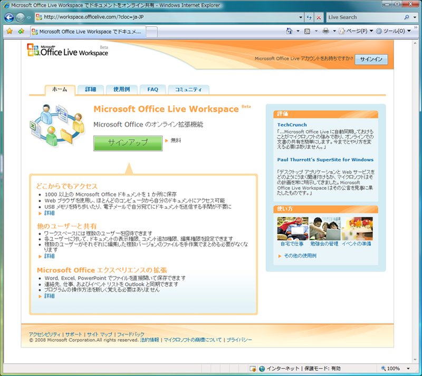The width and height of the screenshot is (422, 376).
Task: Open the イベントの準備 caption link
Action: 357,244
